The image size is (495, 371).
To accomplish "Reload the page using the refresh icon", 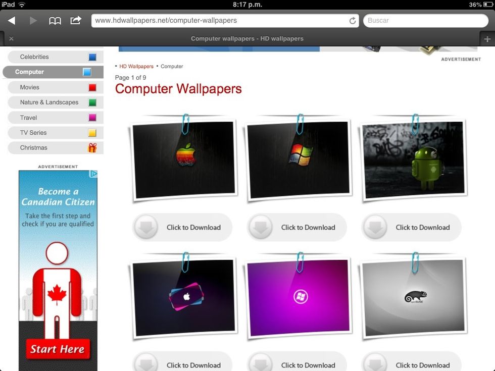I will [353, 21].
